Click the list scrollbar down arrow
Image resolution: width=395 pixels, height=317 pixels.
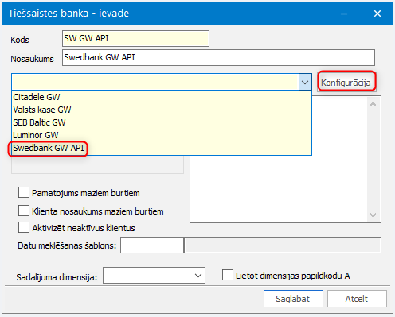(373, 215)
